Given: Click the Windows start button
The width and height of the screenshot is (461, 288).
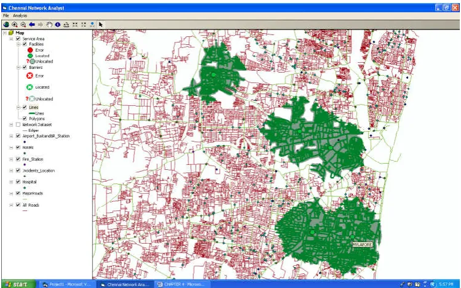Looking at the screenshot, I should (x=18, y=284).
